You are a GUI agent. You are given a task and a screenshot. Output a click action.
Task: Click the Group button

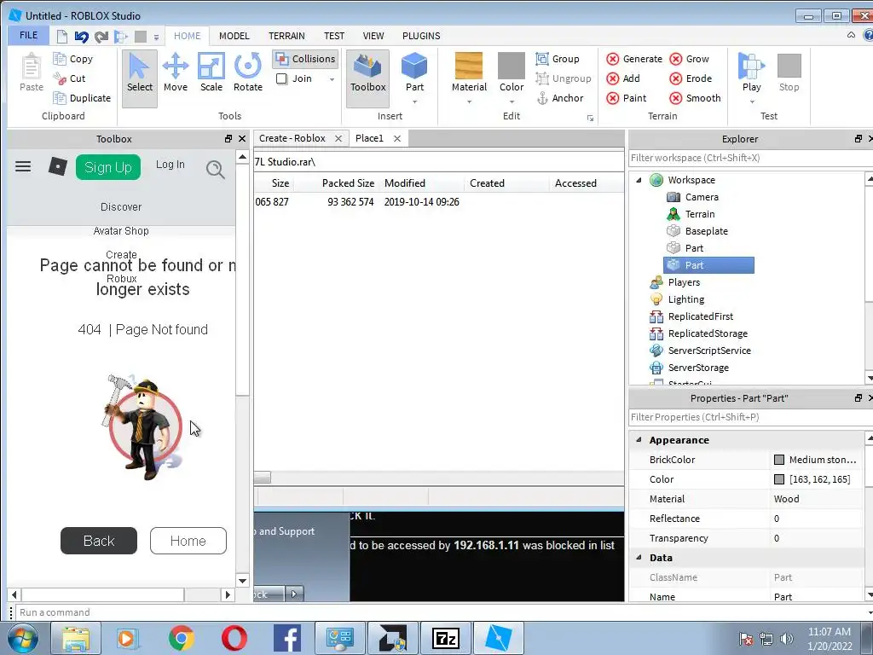click(558, 59)
